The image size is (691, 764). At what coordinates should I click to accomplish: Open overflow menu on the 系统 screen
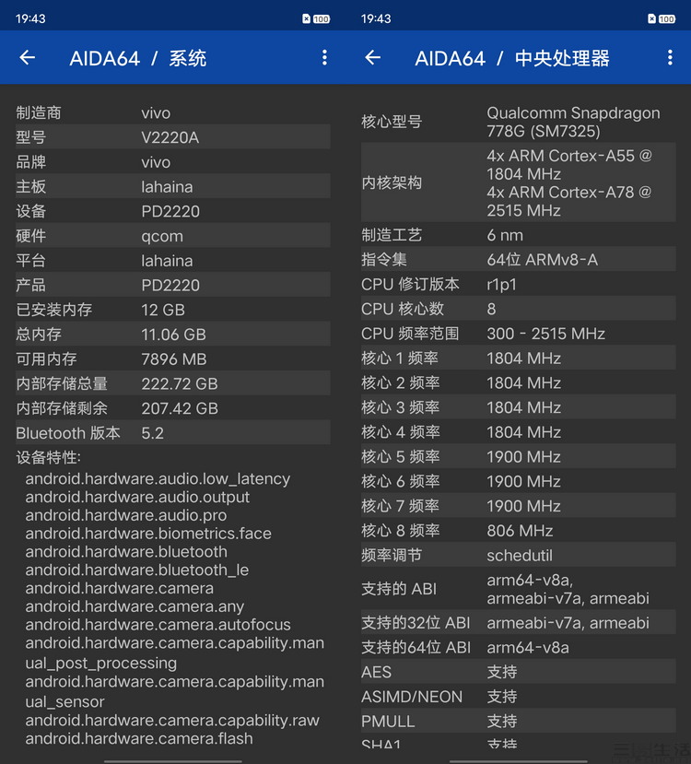coord(325,58)
